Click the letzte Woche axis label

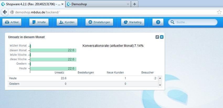click(18, 55)
